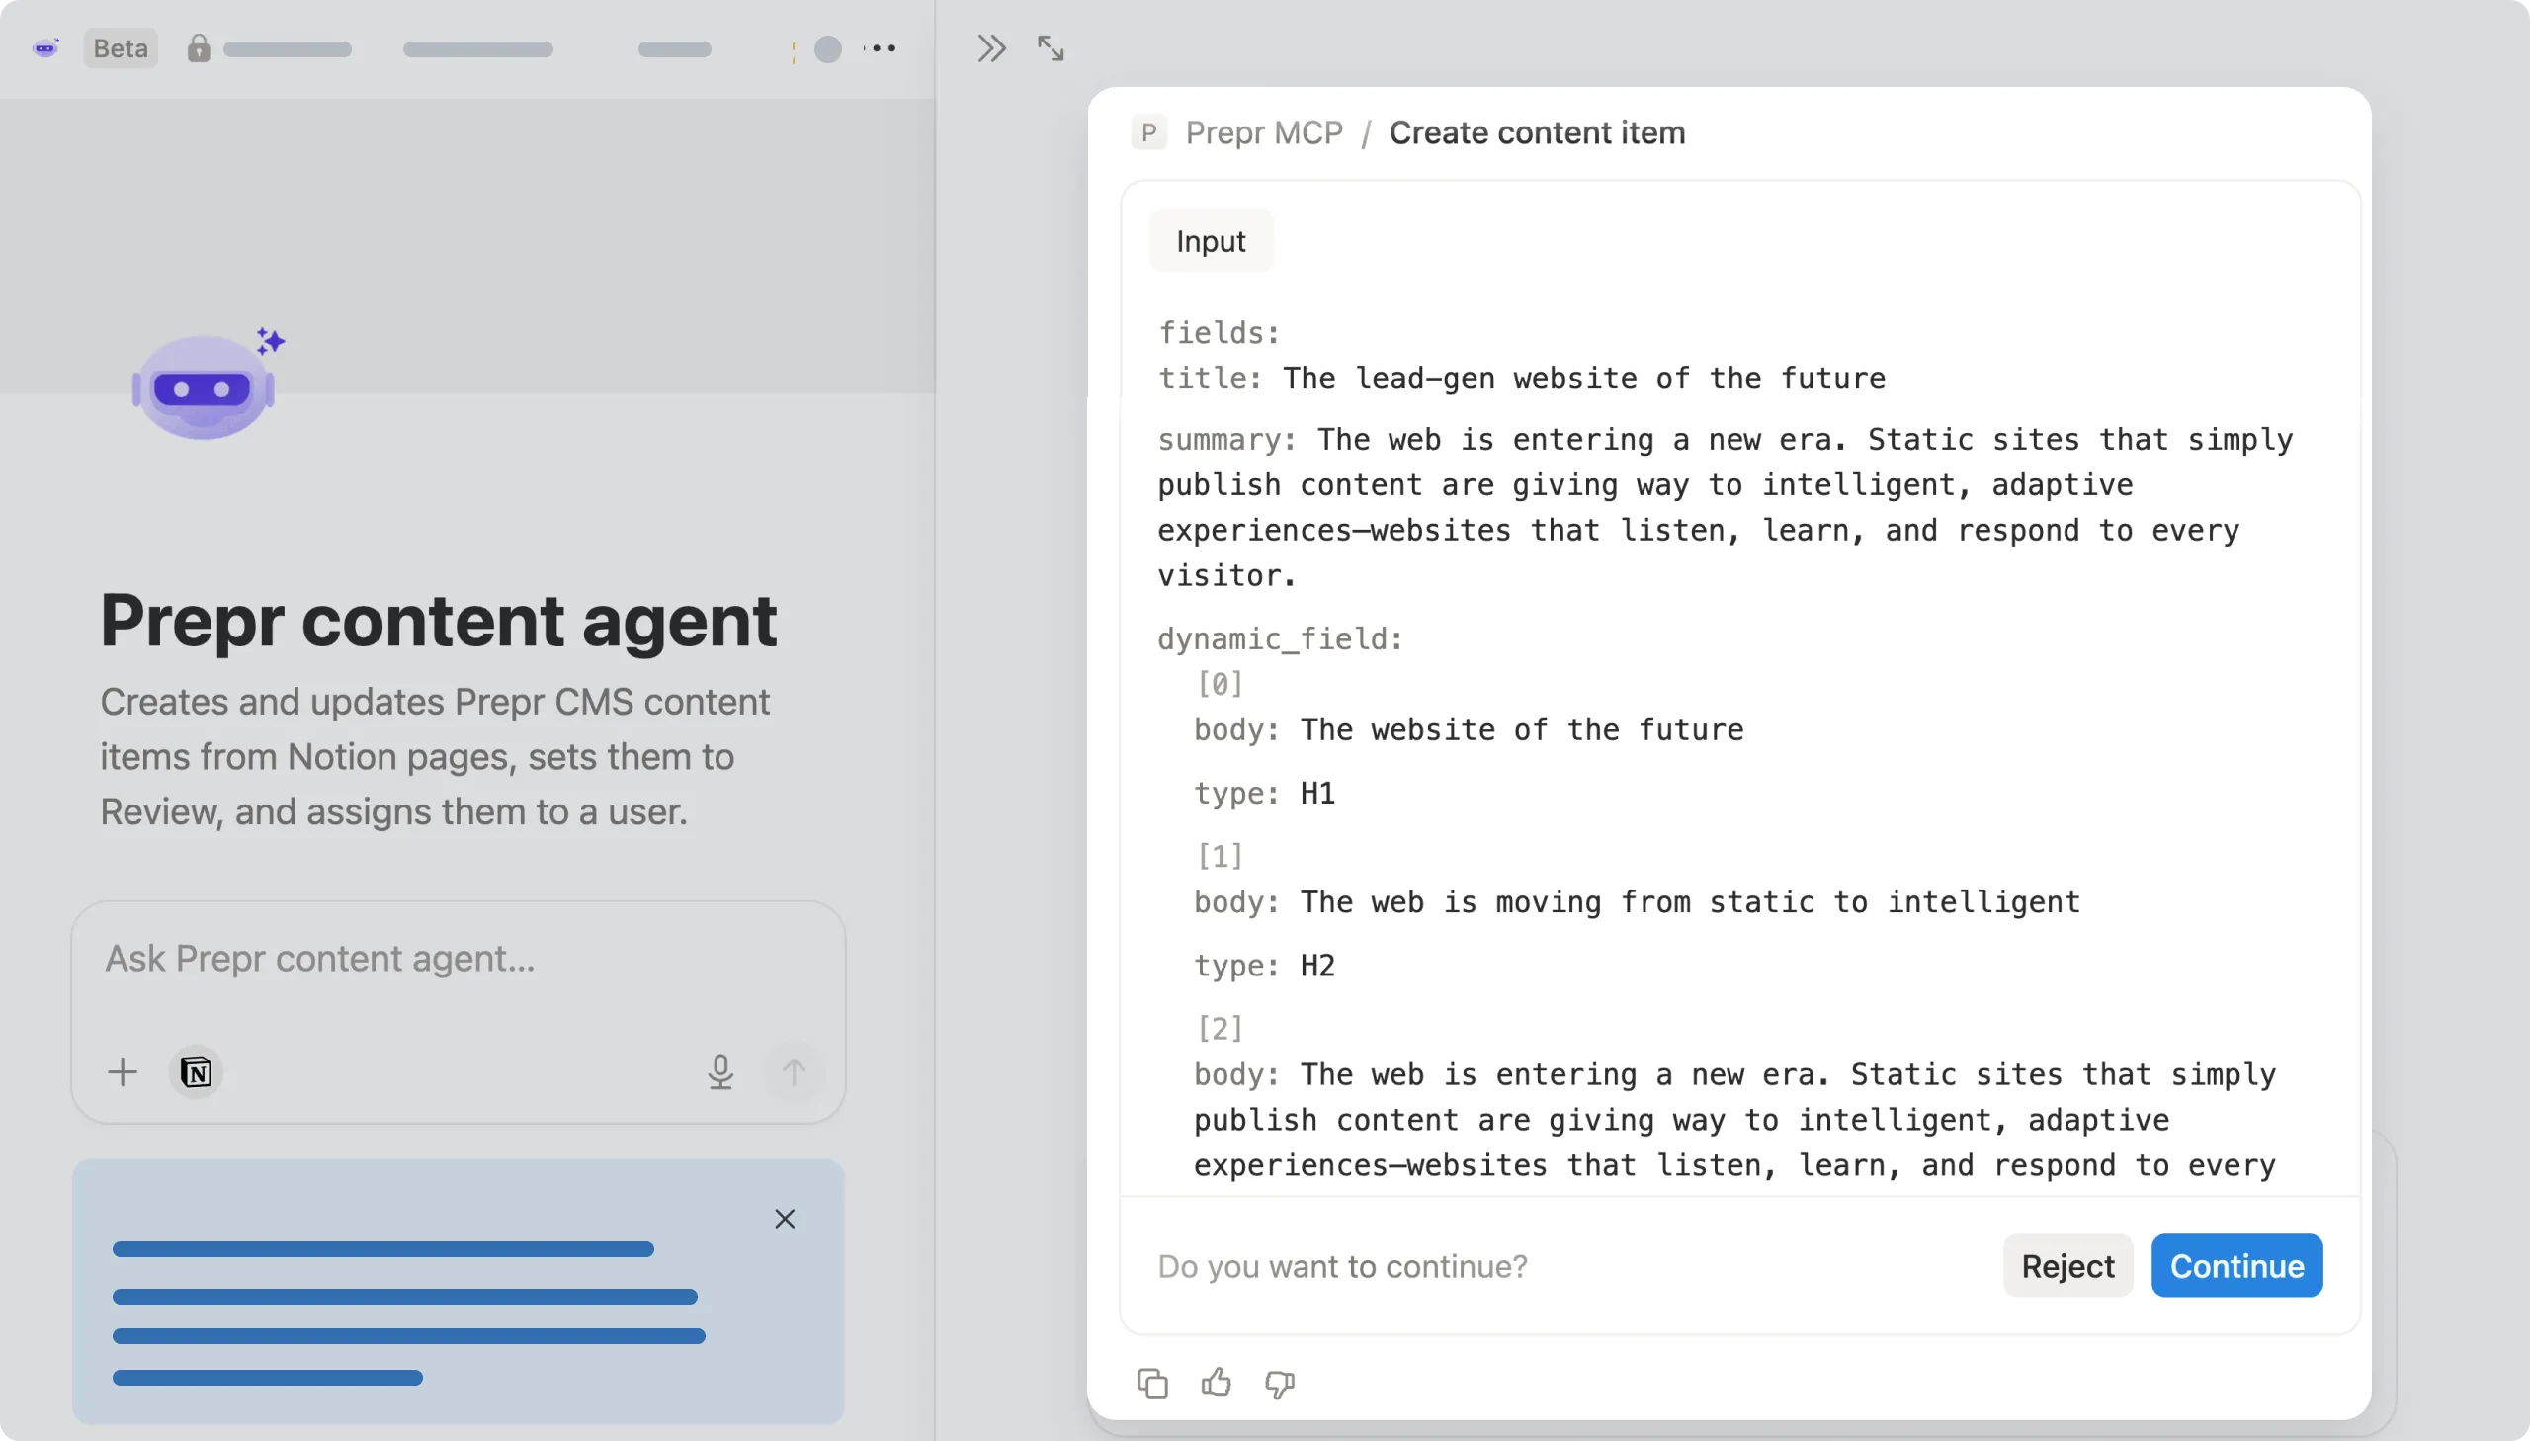Click the avatar circle in the top bar

[826, 48]
